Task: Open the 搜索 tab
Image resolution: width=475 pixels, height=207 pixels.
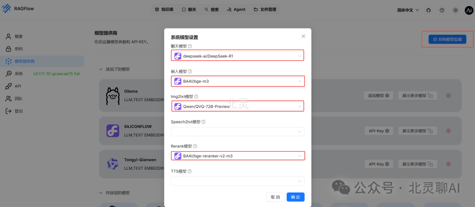Action: point(212,10)
